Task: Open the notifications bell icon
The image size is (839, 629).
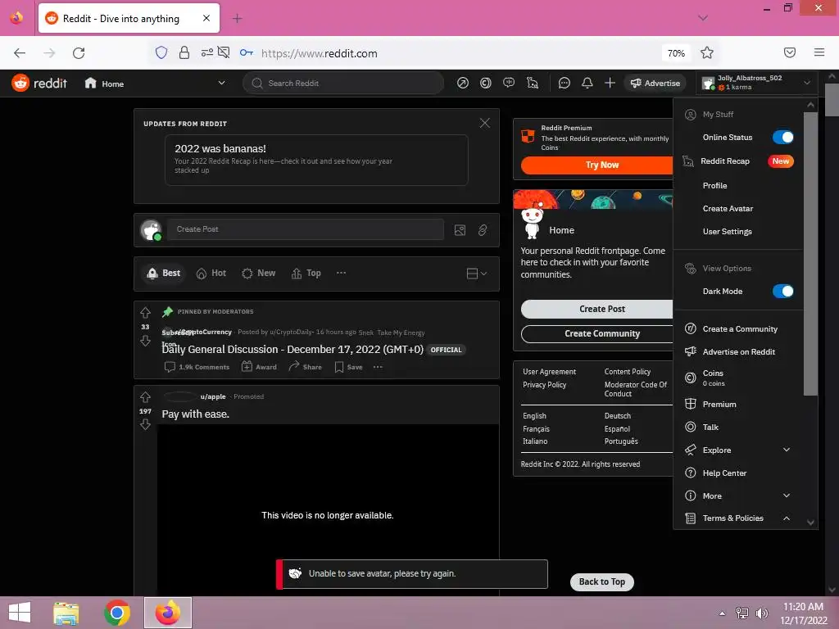Action: coord(587,83)
